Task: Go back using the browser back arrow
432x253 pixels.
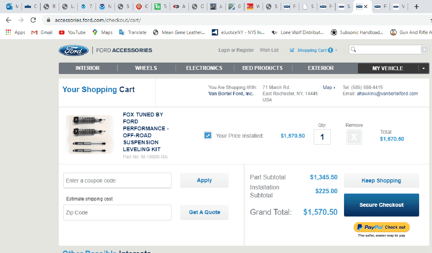Action: [8, 20]
